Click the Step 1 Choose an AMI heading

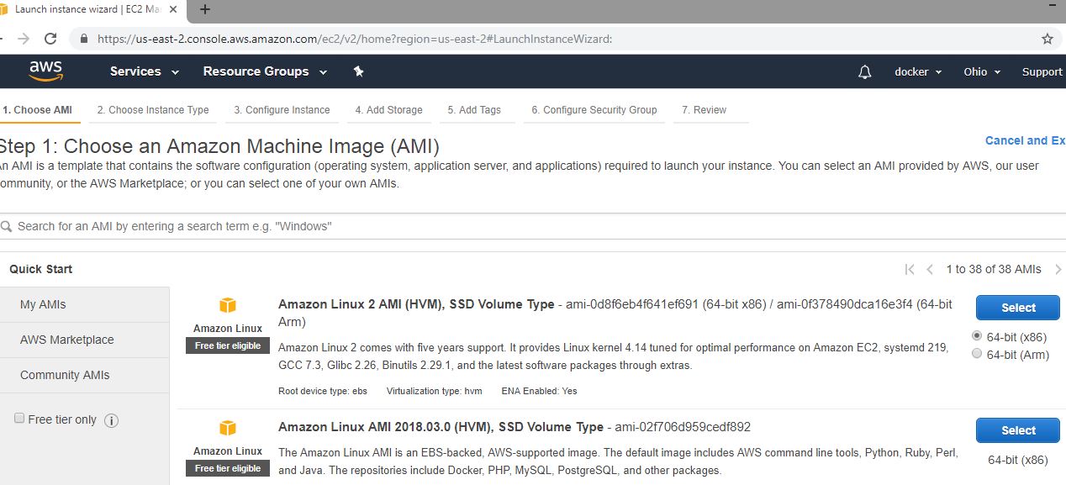(220, 146)
